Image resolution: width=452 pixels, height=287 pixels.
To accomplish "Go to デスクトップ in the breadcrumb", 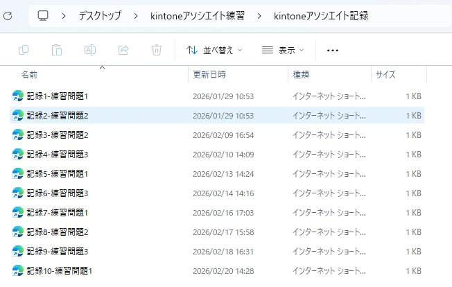I will point(100,16).
